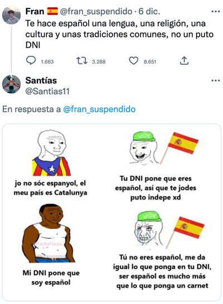
Task: Open the share upload icon
Action: pos(184,61)
